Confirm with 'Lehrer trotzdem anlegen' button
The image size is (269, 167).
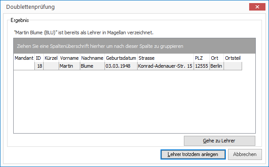tap(193, 154)
